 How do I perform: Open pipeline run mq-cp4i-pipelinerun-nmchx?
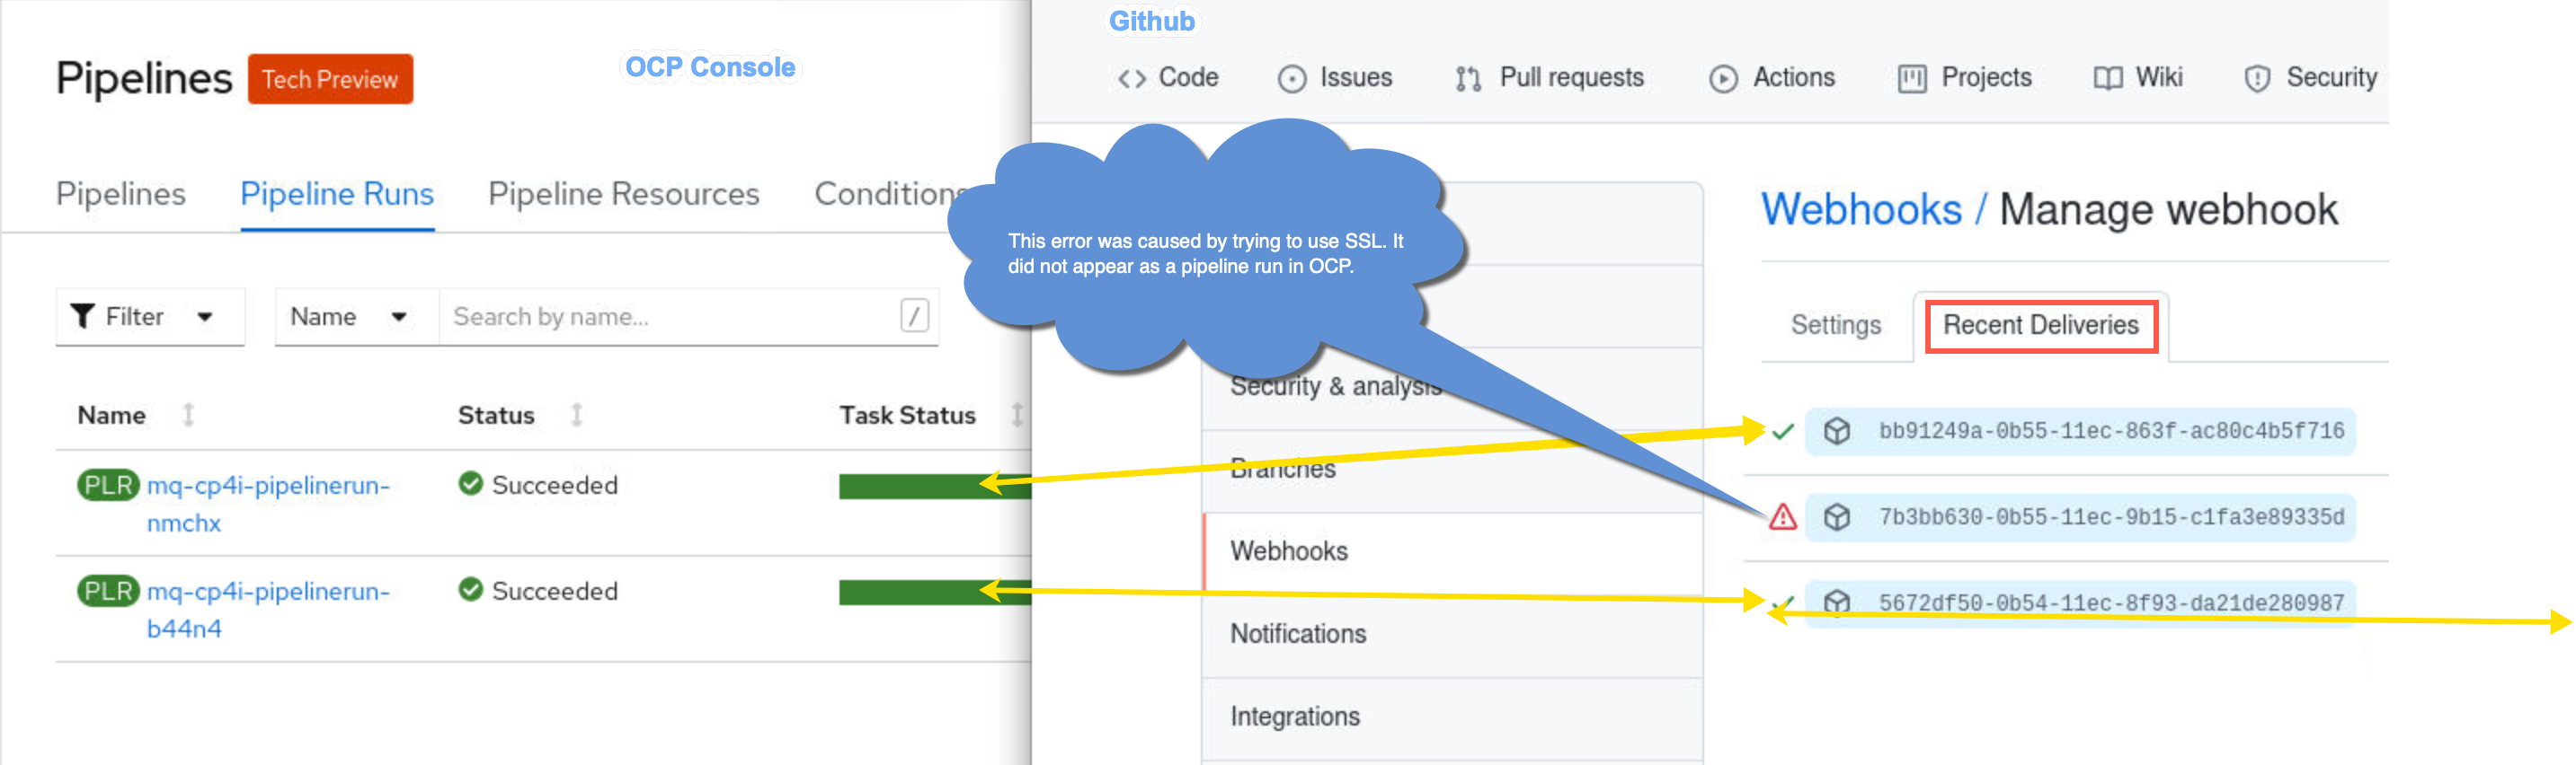point(268,505)
